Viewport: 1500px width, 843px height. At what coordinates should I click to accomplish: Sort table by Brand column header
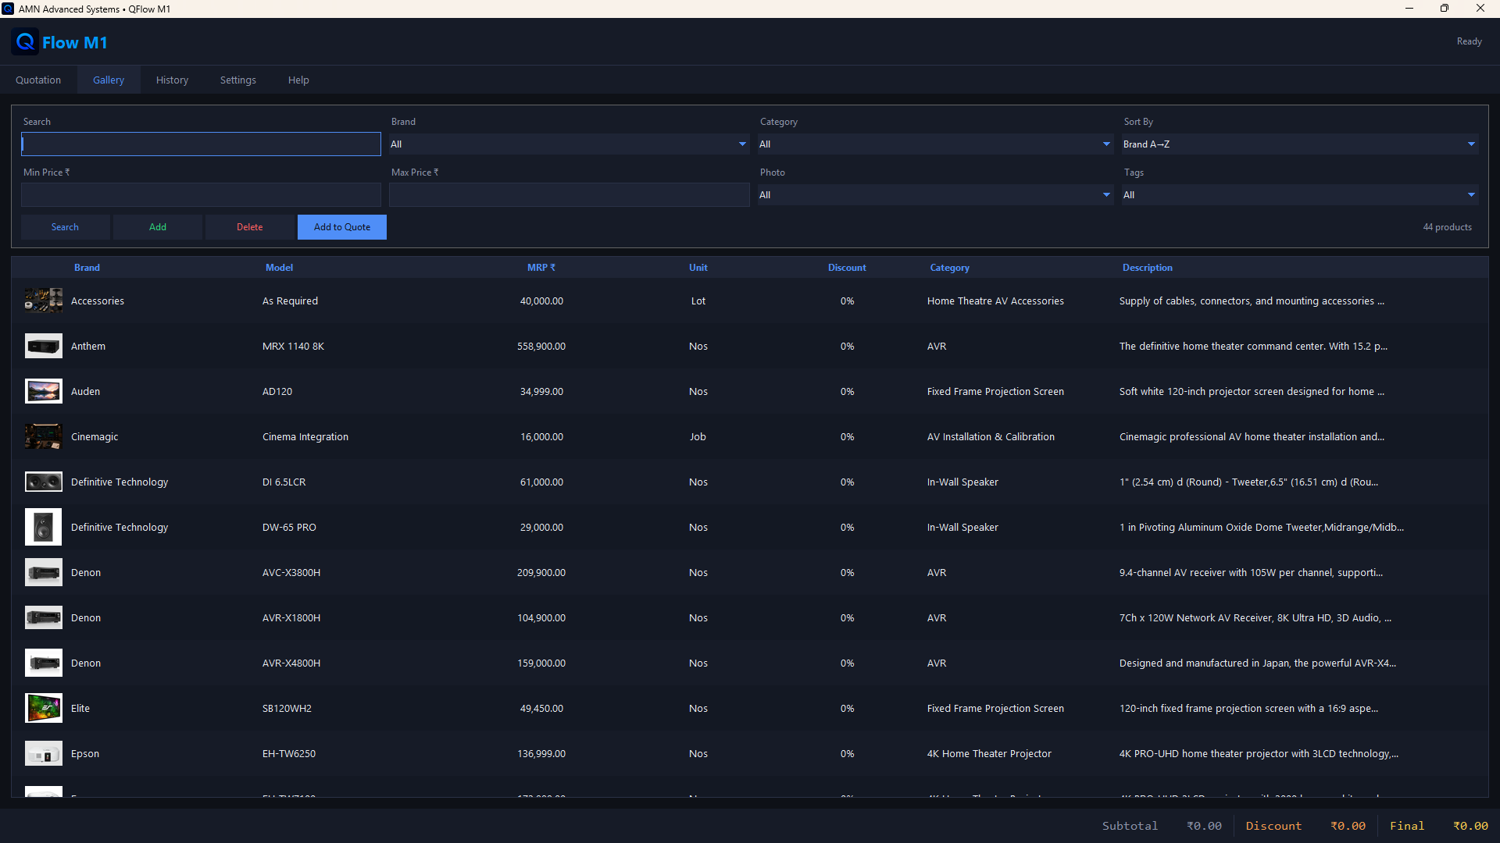click(x=87, y=268)
